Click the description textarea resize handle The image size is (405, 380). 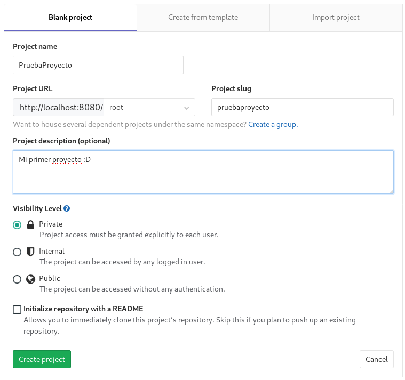pos(391,191)
